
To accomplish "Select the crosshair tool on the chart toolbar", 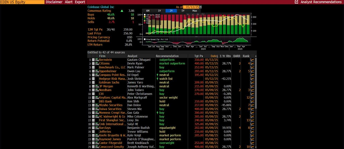I will click(188, 14).
